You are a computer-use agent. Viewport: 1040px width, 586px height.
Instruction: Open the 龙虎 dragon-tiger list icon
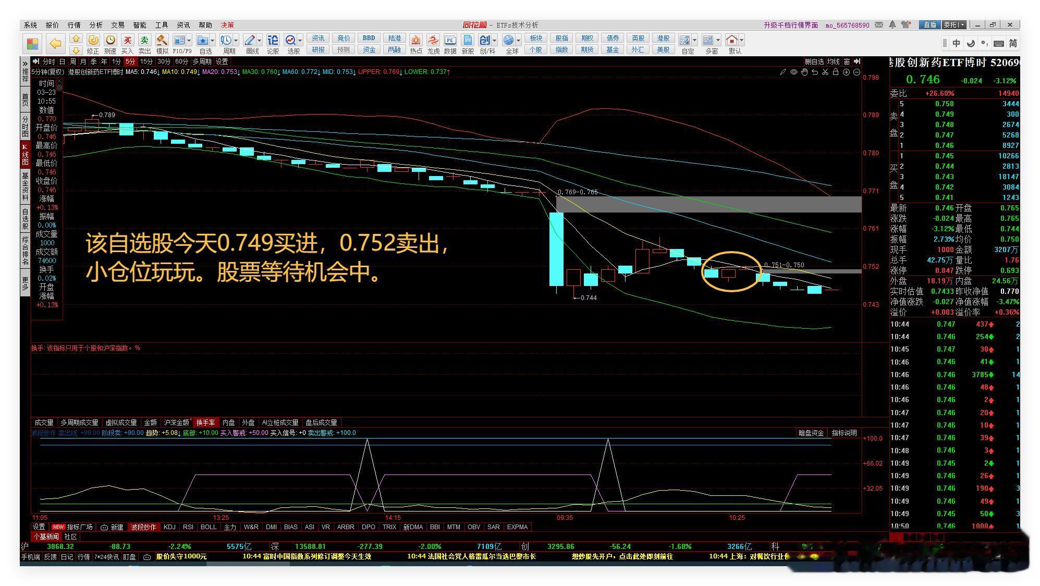tap(433, 41)
